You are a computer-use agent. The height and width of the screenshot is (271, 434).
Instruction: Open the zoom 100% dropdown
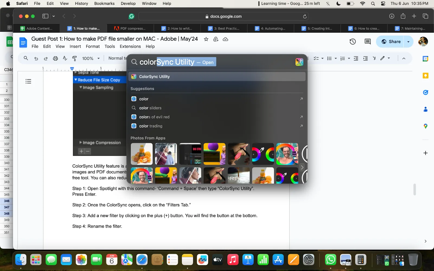pos(91,58)
